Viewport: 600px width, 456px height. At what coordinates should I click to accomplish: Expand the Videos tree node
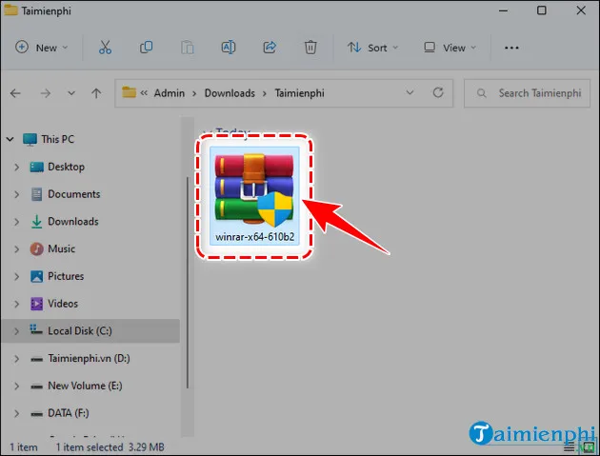coord(16,304)
